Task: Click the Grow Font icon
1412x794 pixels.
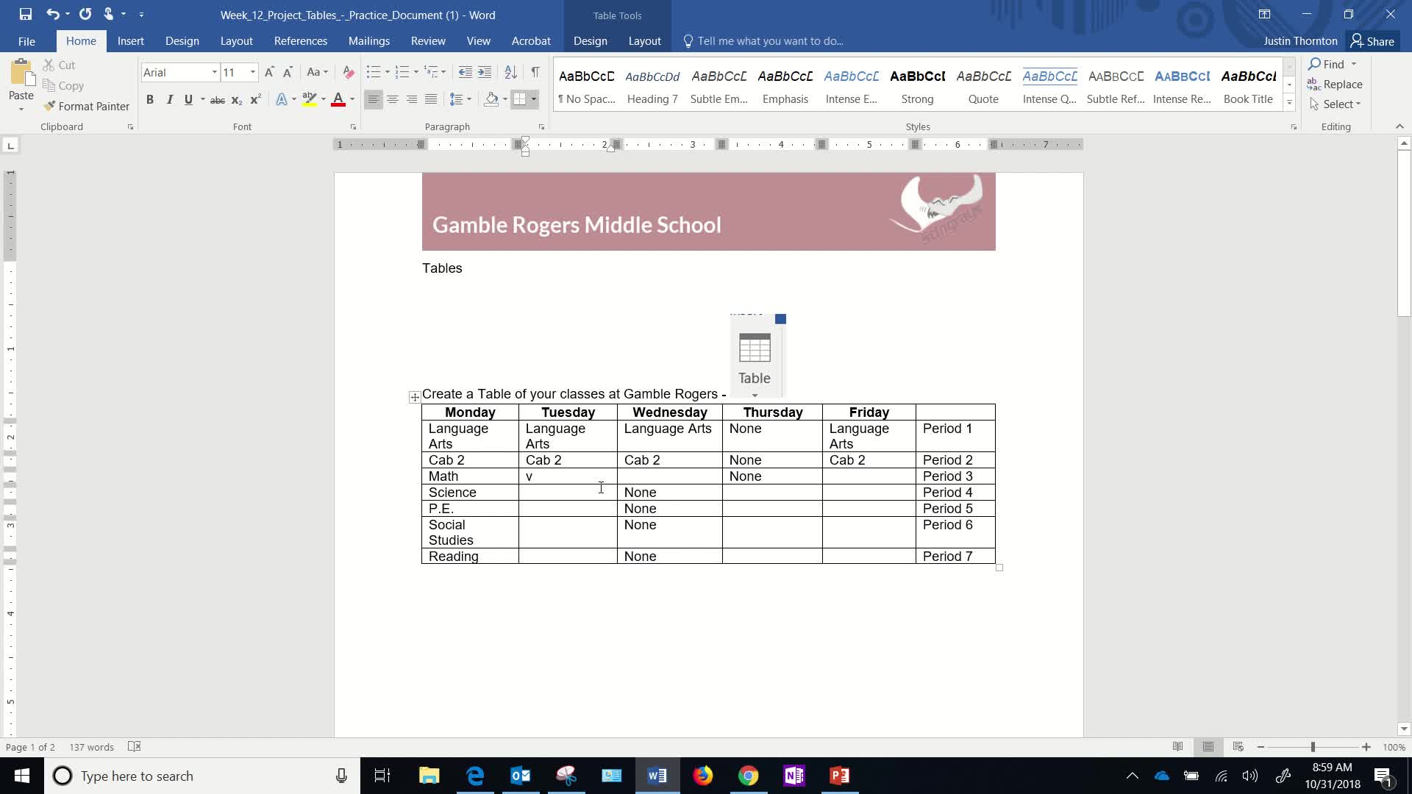Action: (x=269, y=72)
